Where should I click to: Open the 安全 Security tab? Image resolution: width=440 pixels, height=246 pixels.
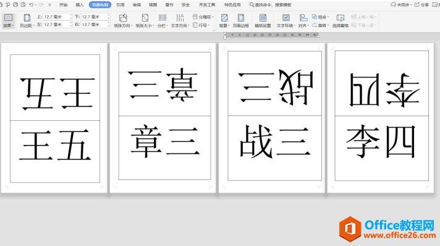click(185, 5)
